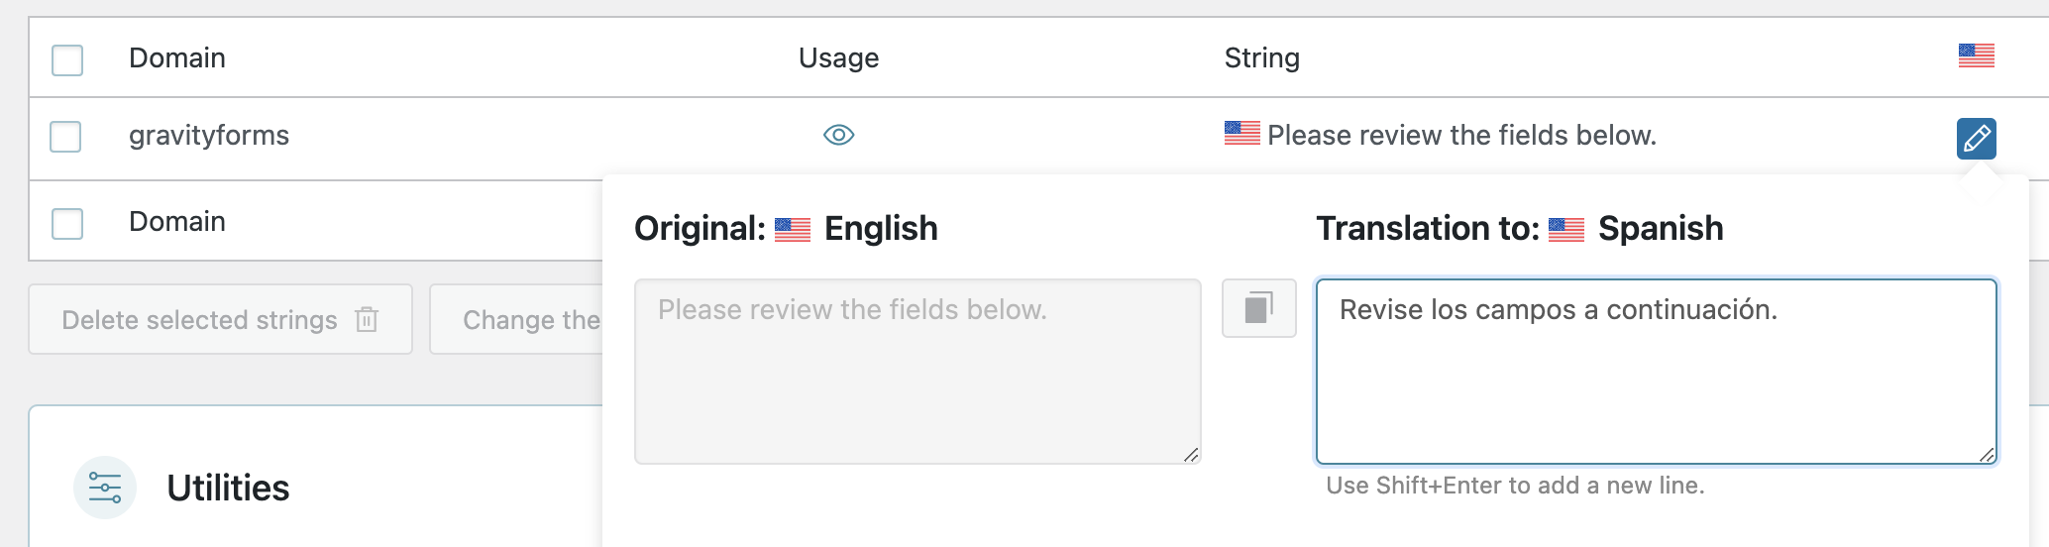Click the disabled original English text area

(x=917, y=372)
